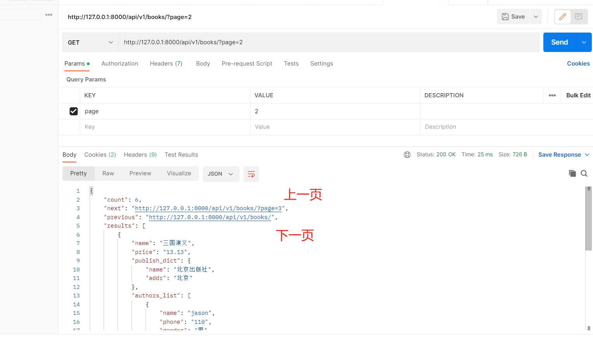Click the page key cell
Image resolution: width=593 pixels, height=337 pixels.
pos(165,111)
